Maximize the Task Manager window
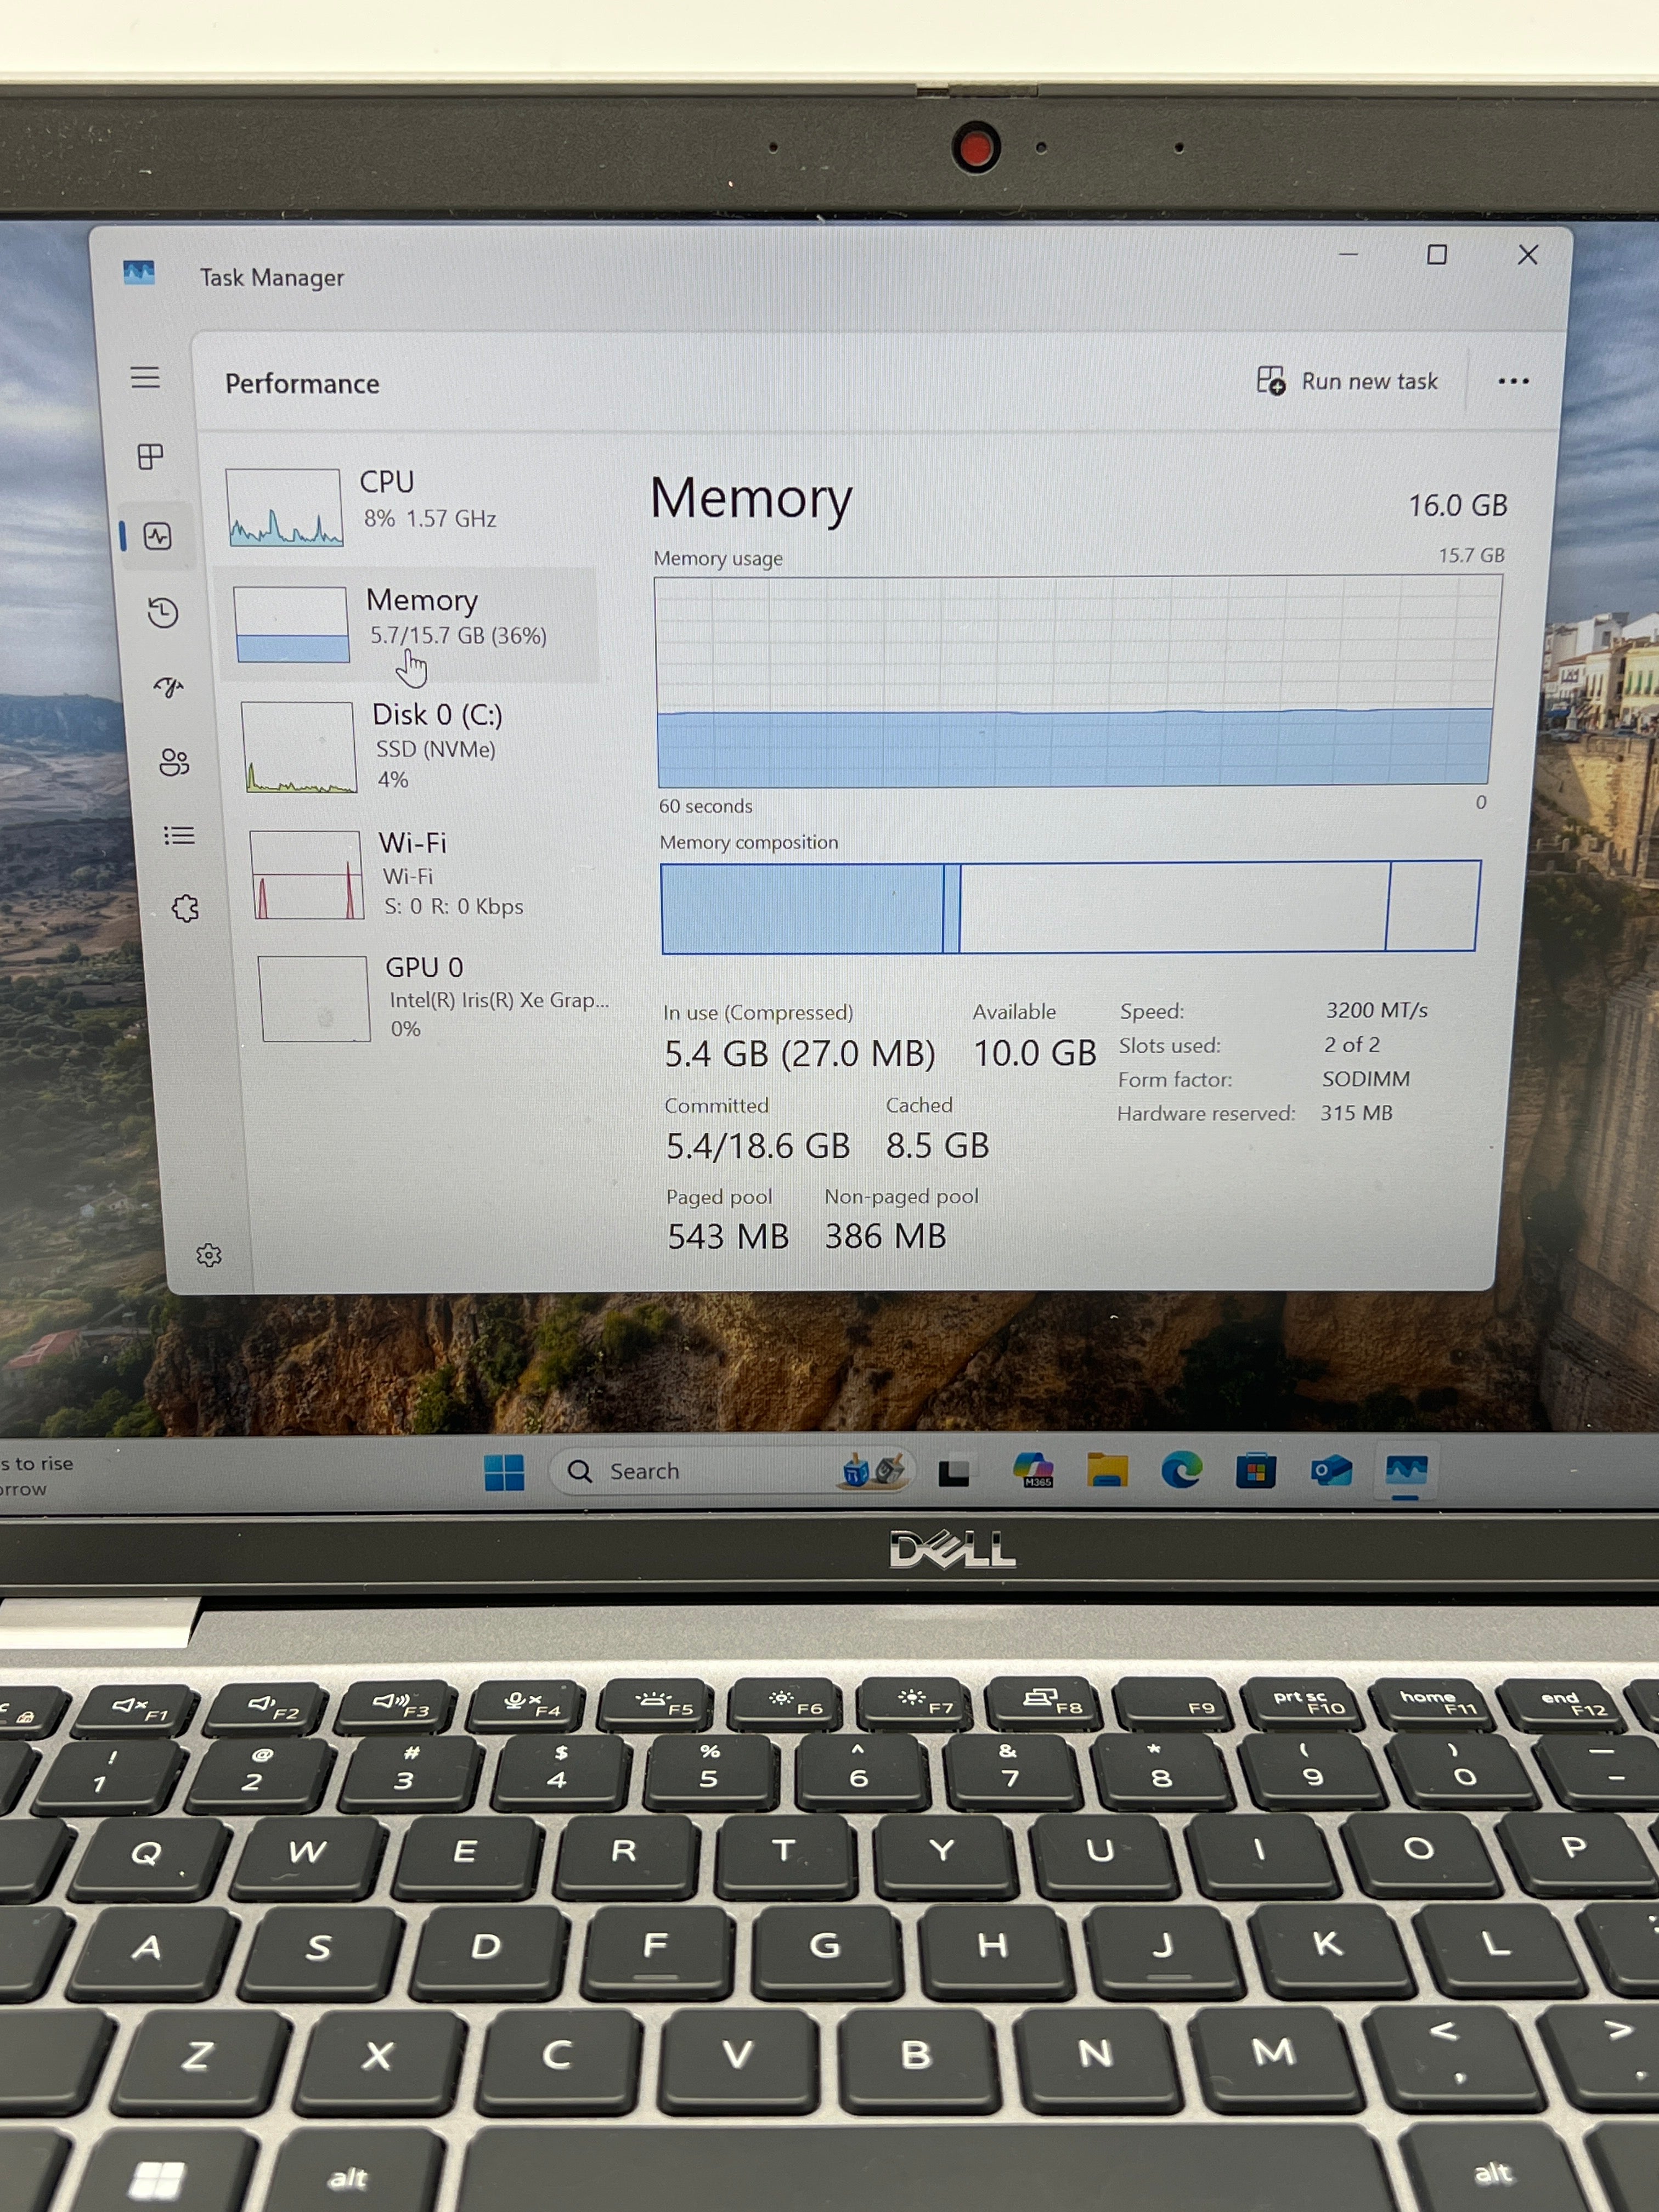 tap(1437, 255)
